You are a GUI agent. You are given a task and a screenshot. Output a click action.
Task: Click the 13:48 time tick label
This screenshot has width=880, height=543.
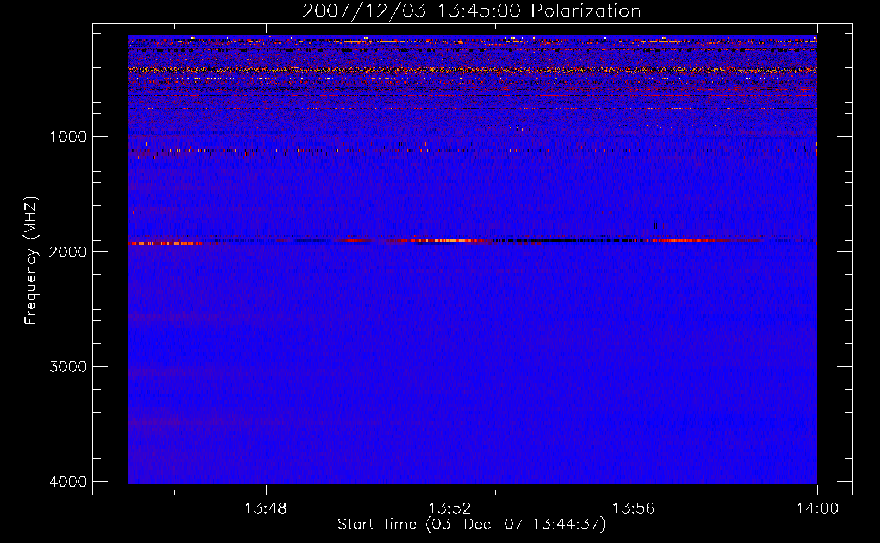[x=265, y=509]
